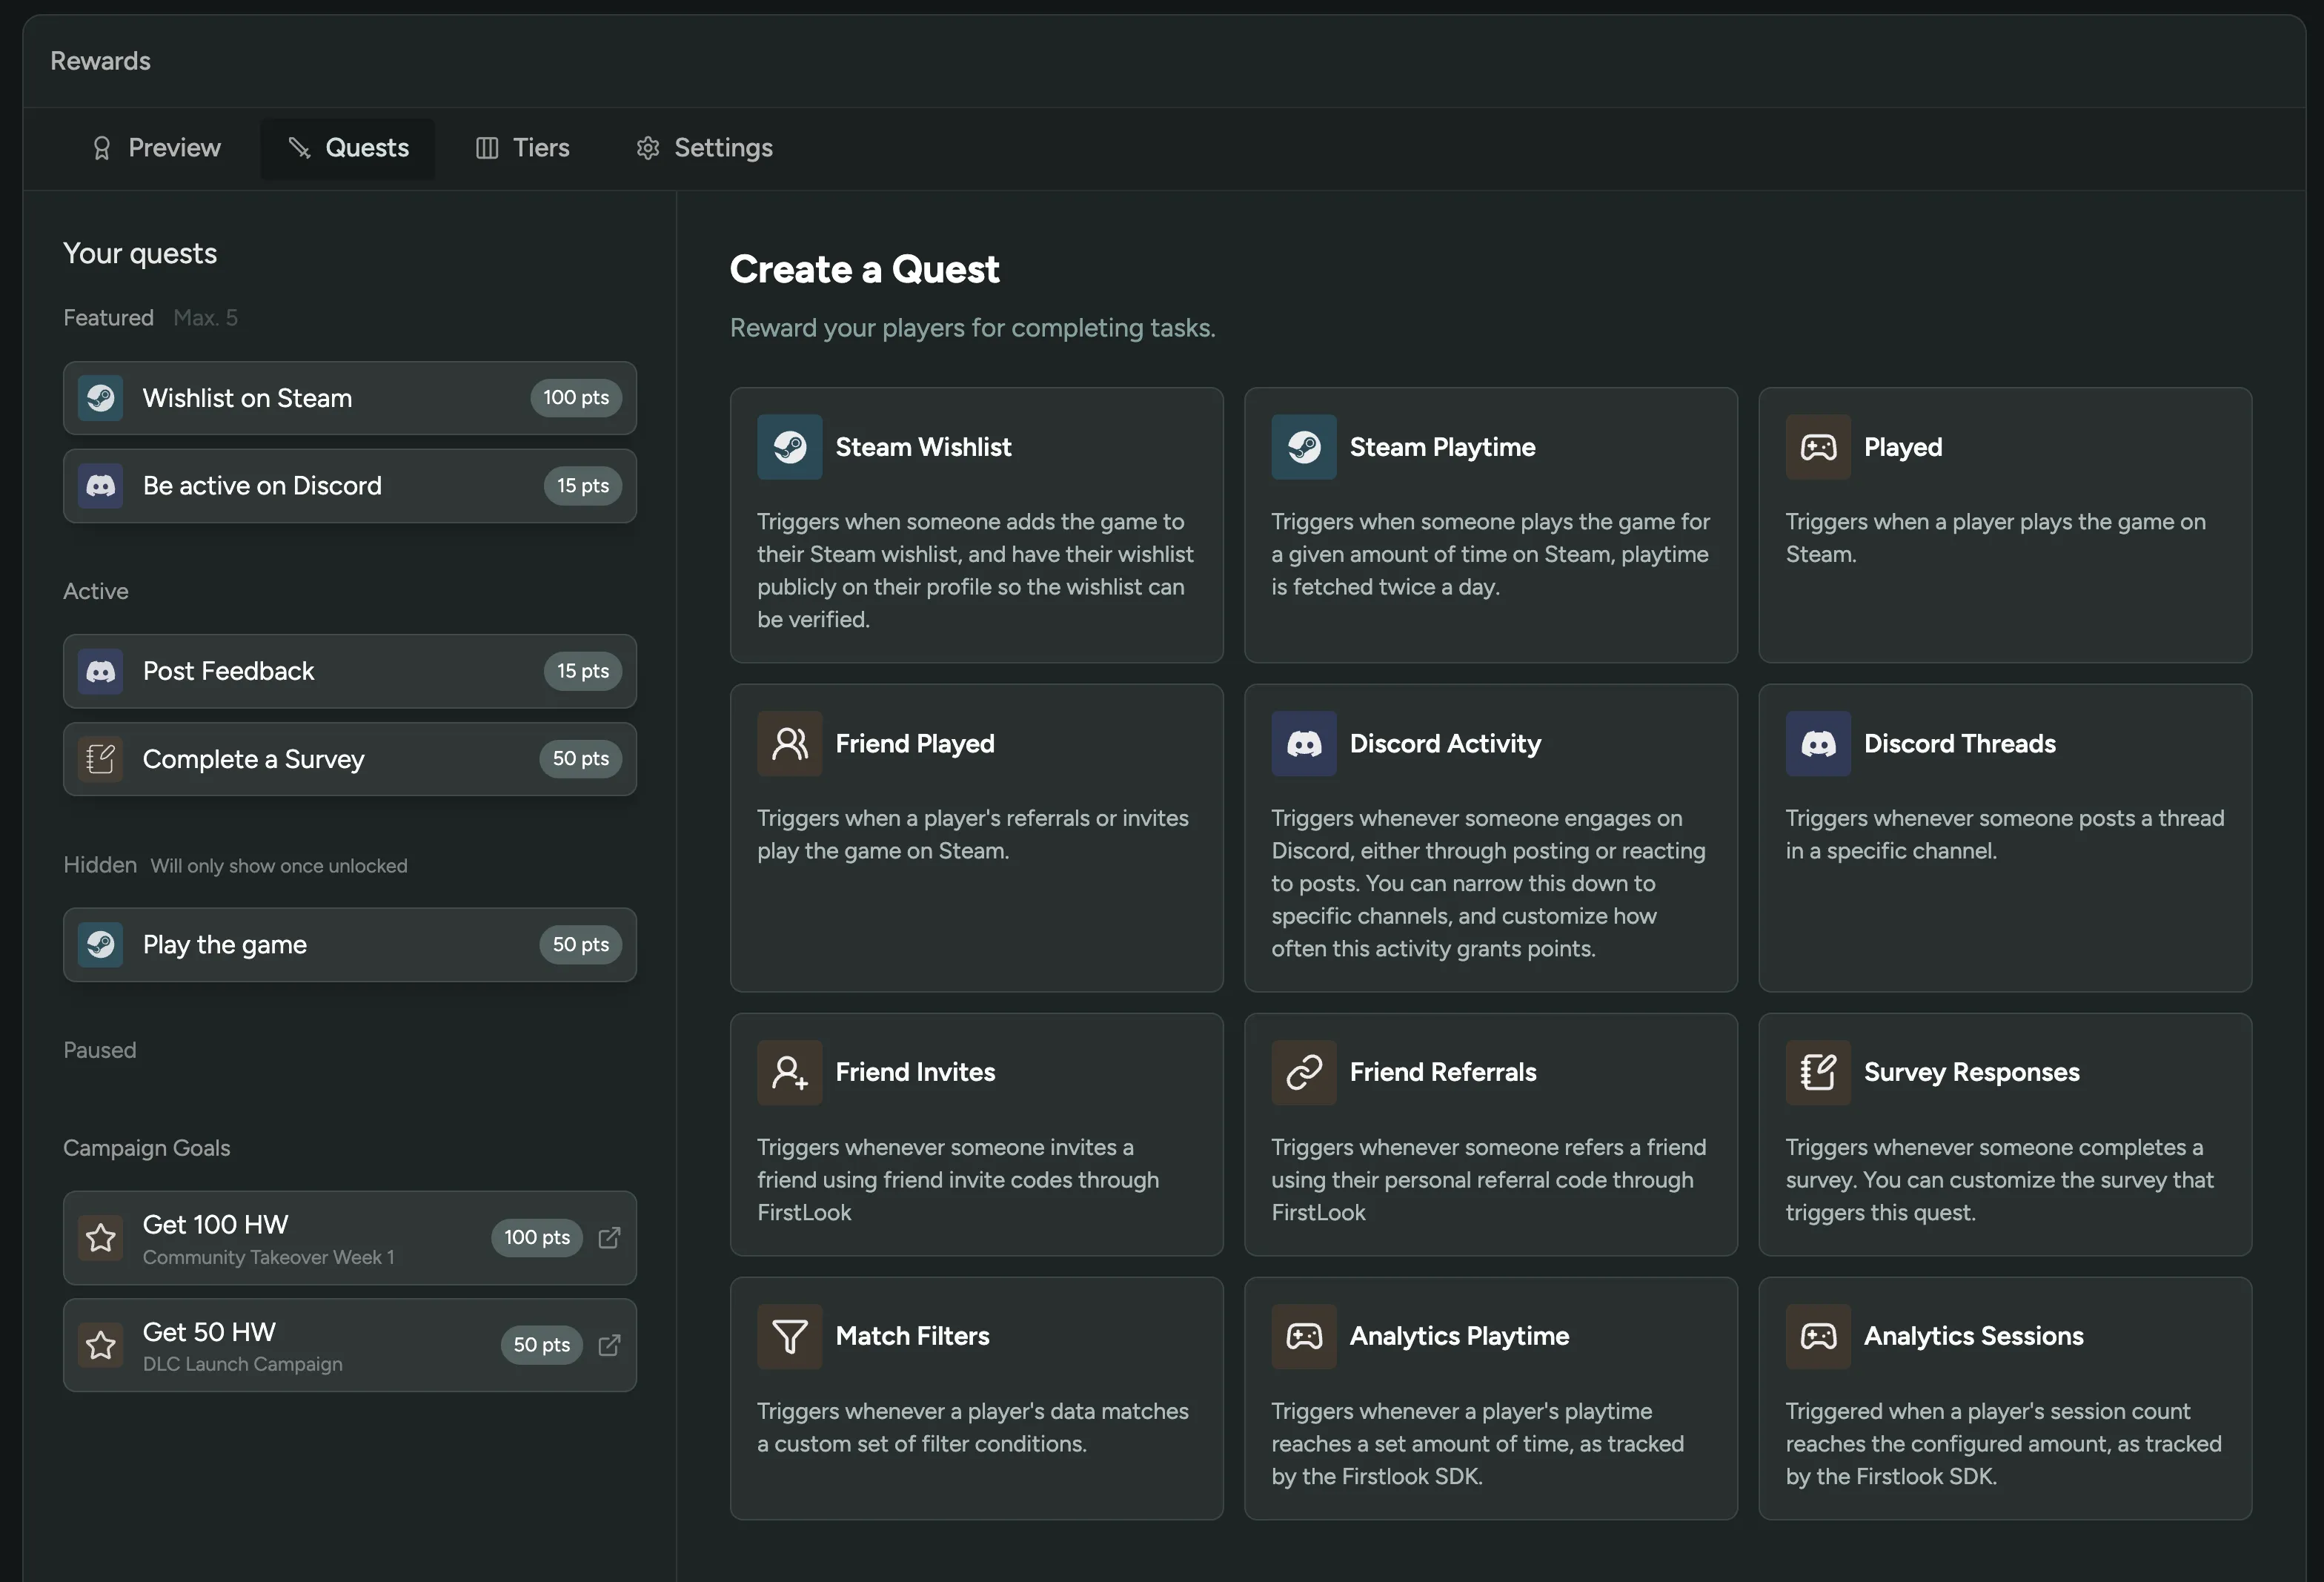Viewport: 2324px width, 1582px height.
Task: Choose the Friend Played quest type
Action: [x=977, y=838]
